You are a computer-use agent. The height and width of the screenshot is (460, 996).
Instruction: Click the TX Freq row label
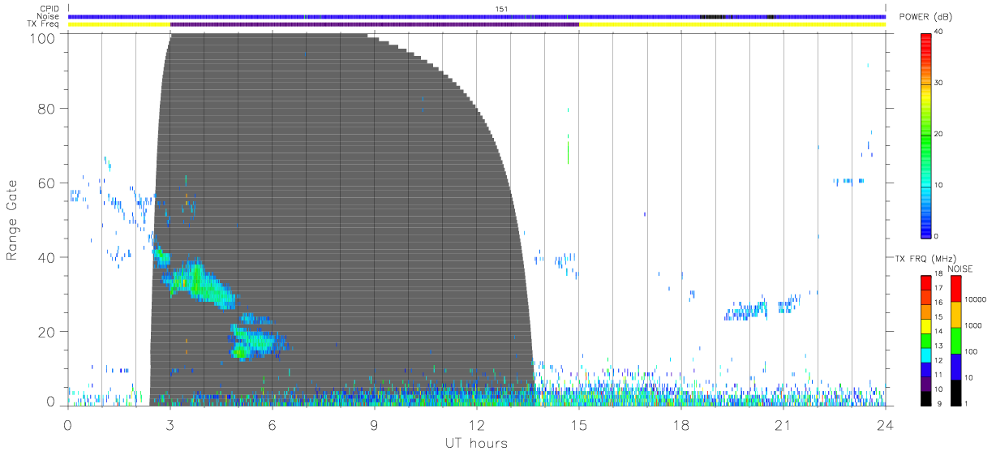45,24
